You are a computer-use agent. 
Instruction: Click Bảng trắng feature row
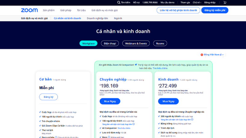pos(174,124)
